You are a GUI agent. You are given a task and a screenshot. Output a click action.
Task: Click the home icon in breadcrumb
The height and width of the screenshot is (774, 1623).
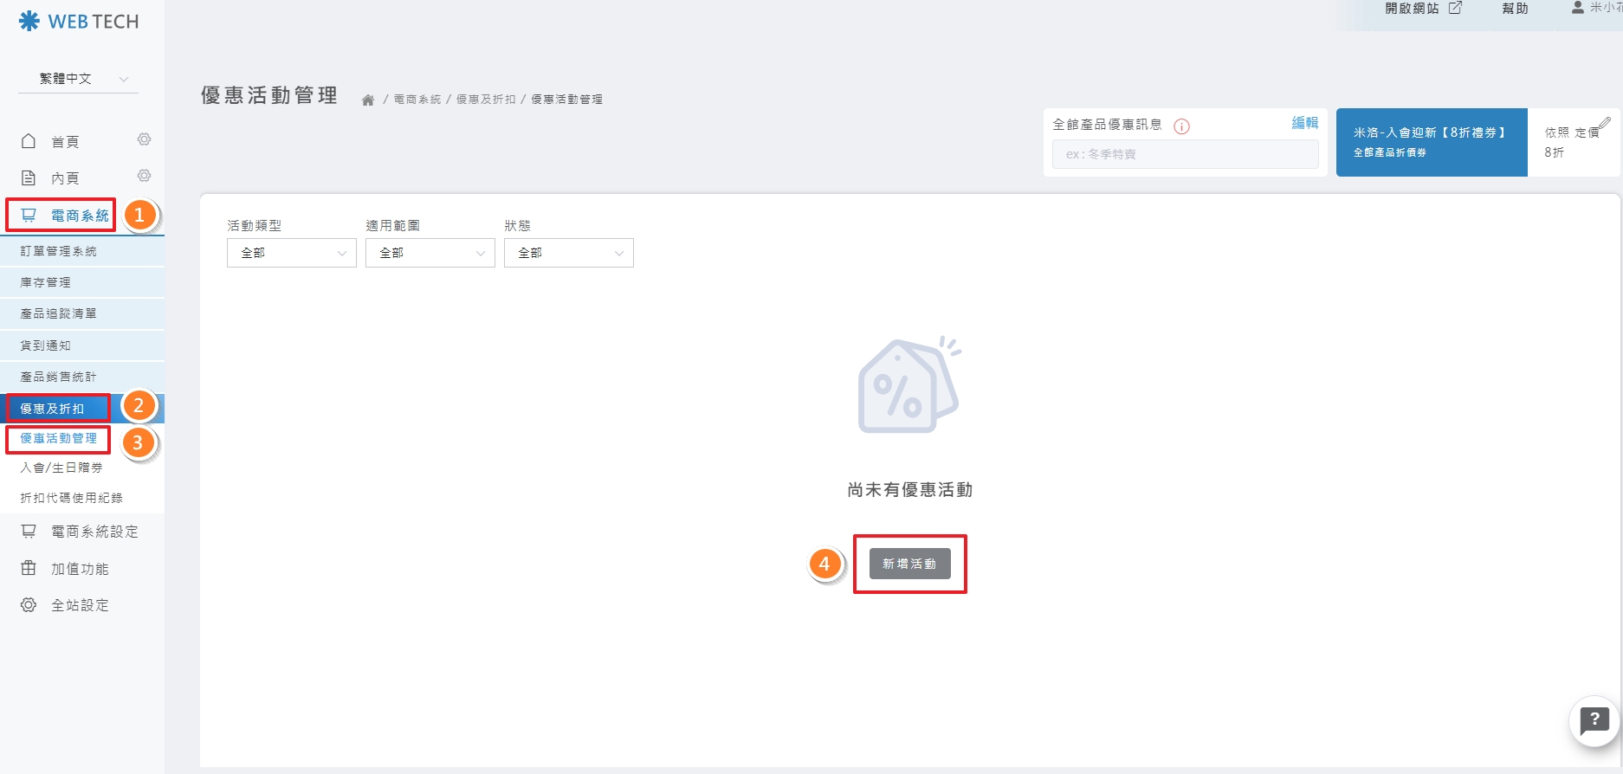pyautogui.click(x=368, y=100)
